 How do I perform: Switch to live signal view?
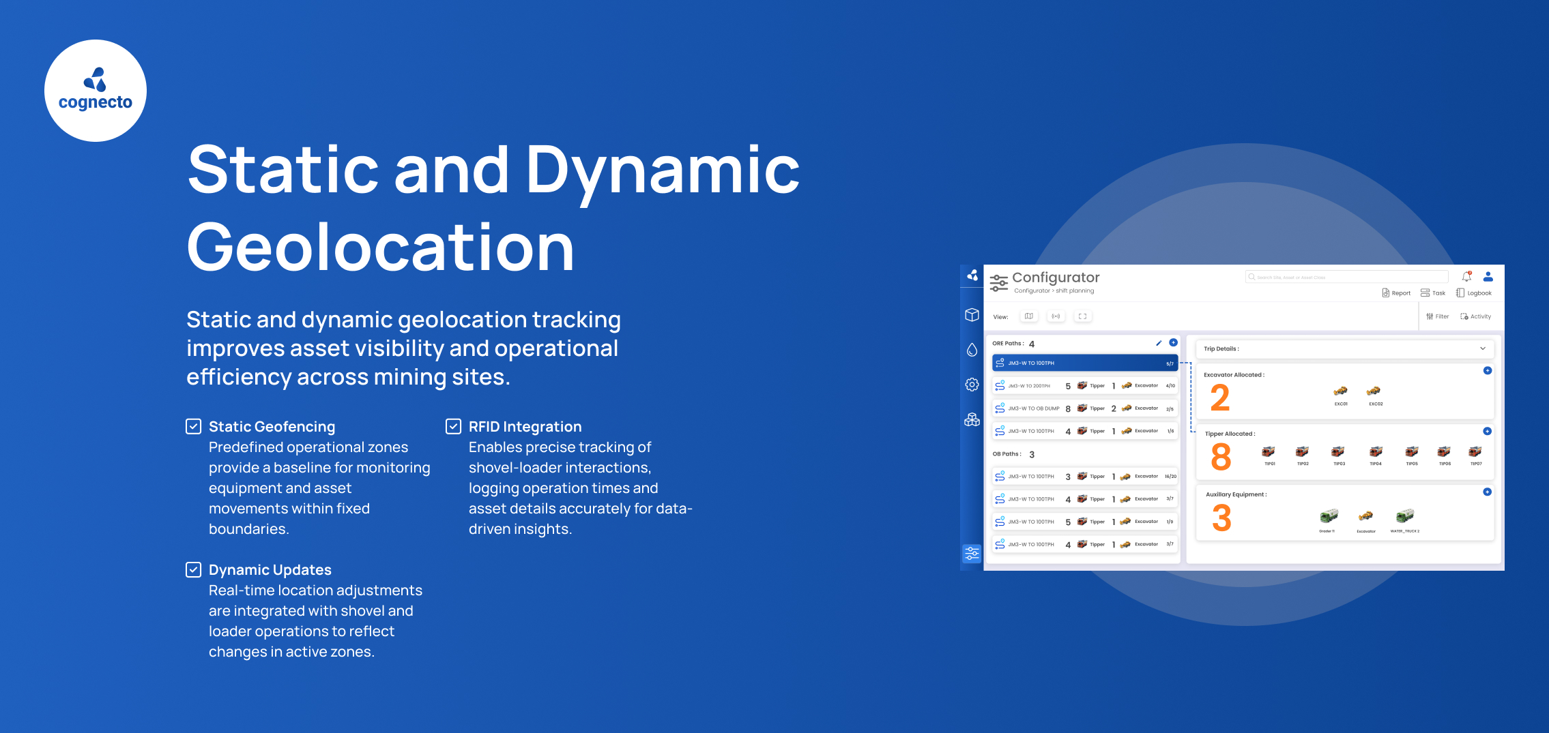1056,316
